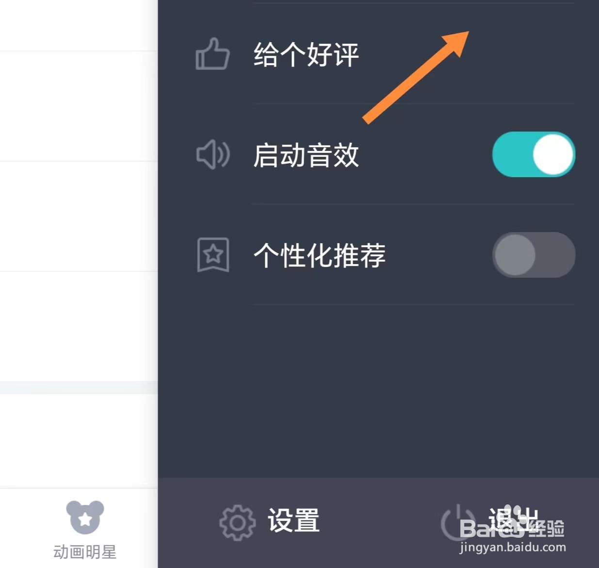Click the star bookmark icon for 个性化推荐
The width and height of the screenshot is (599, 568).
(x=213, y=254)
